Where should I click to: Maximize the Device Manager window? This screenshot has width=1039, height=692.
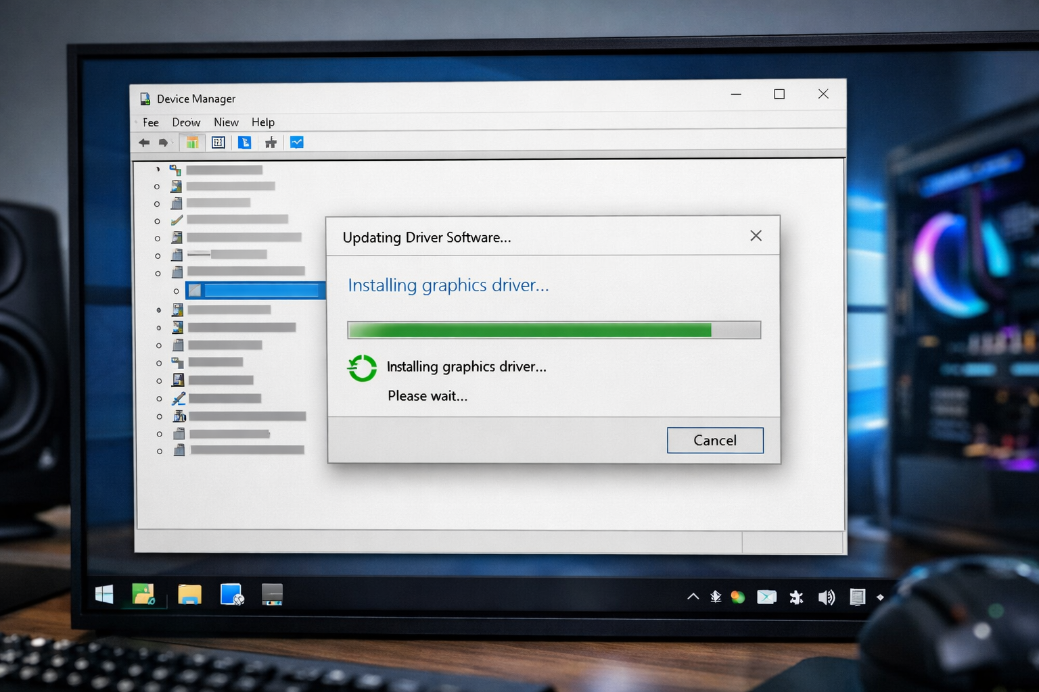[x=779, y=94]
